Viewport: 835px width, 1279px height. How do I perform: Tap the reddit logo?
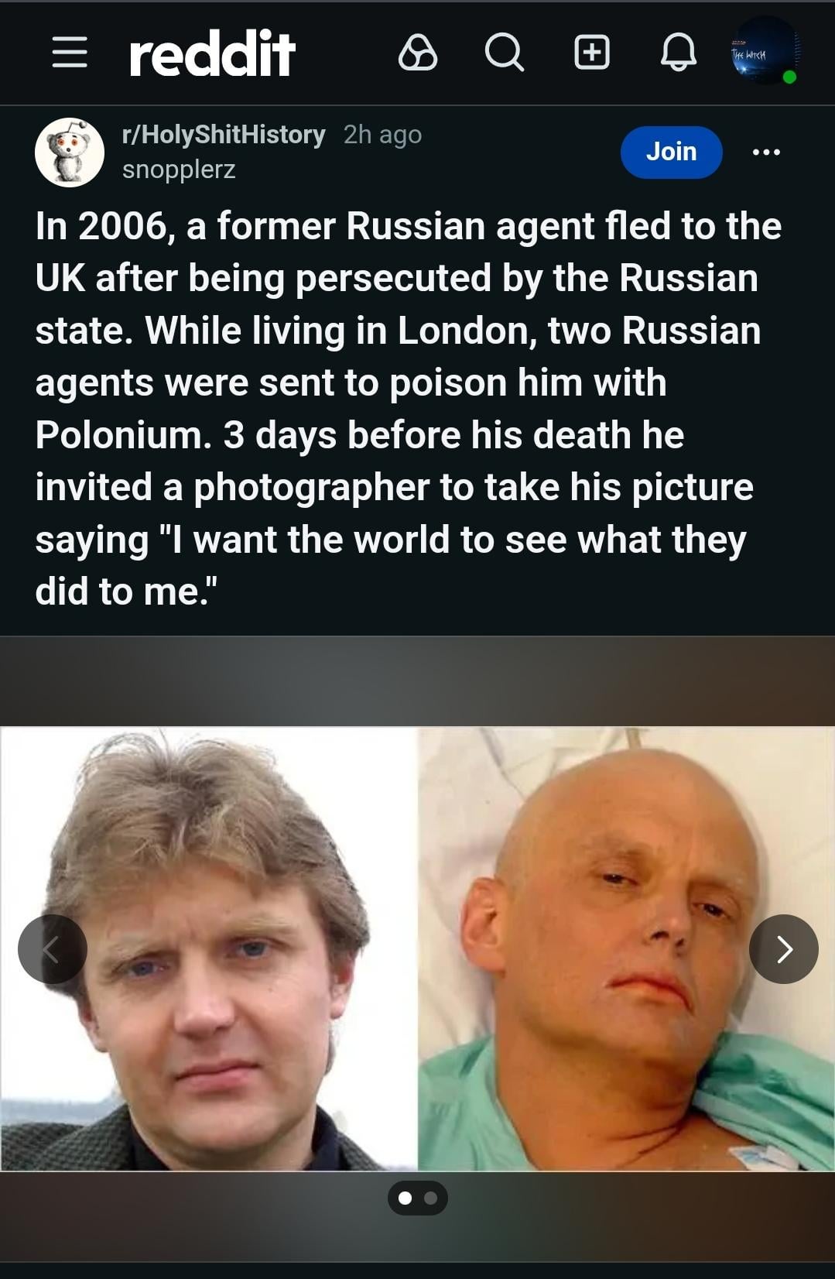(x=213, y=53)
